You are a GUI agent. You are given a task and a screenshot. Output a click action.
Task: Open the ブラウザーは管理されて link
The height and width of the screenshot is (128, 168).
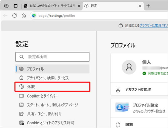(x=154, y=26)
